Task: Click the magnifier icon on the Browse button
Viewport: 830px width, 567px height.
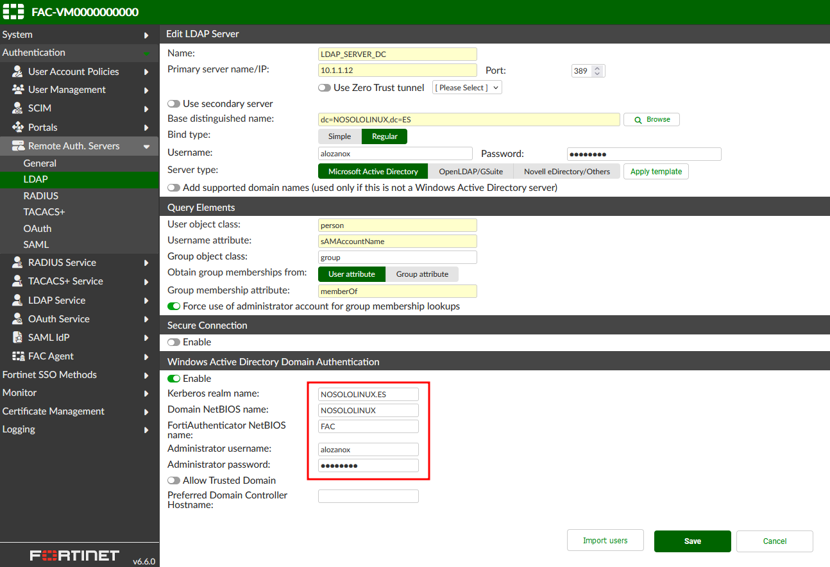Action: 637,119
